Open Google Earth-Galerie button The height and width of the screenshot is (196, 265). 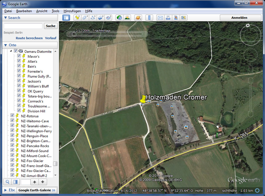point(37,190)
